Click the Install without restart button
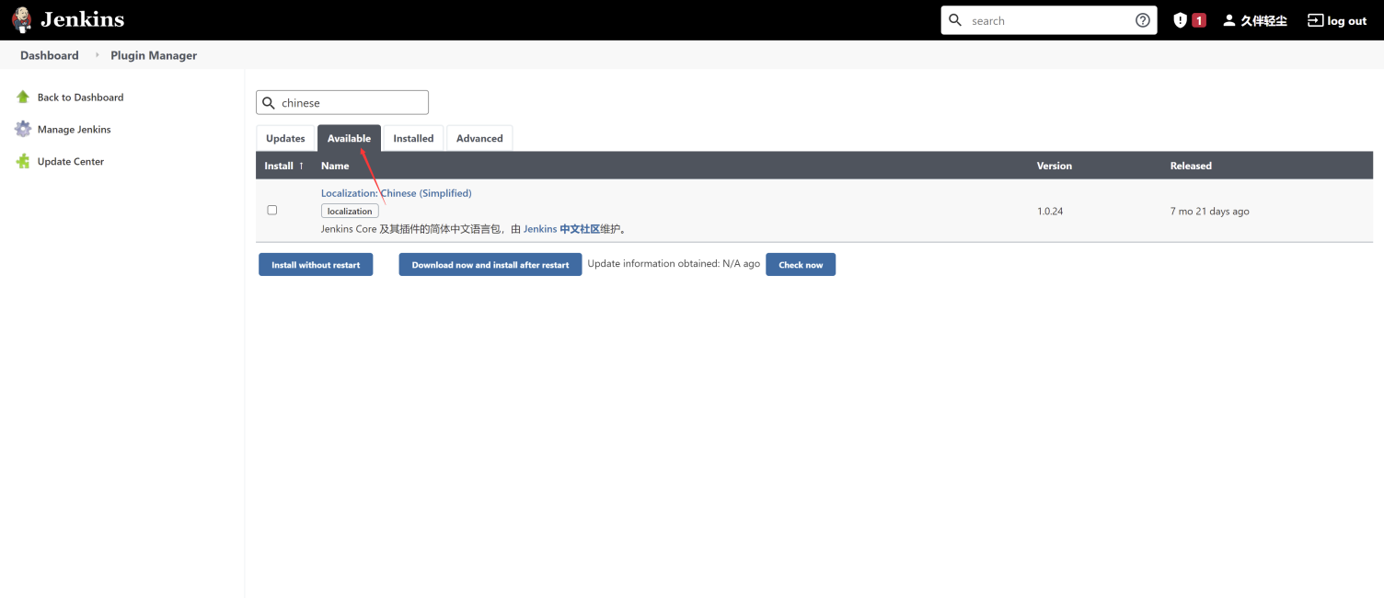The image size is (1384, 598). [x=316, y=265]
